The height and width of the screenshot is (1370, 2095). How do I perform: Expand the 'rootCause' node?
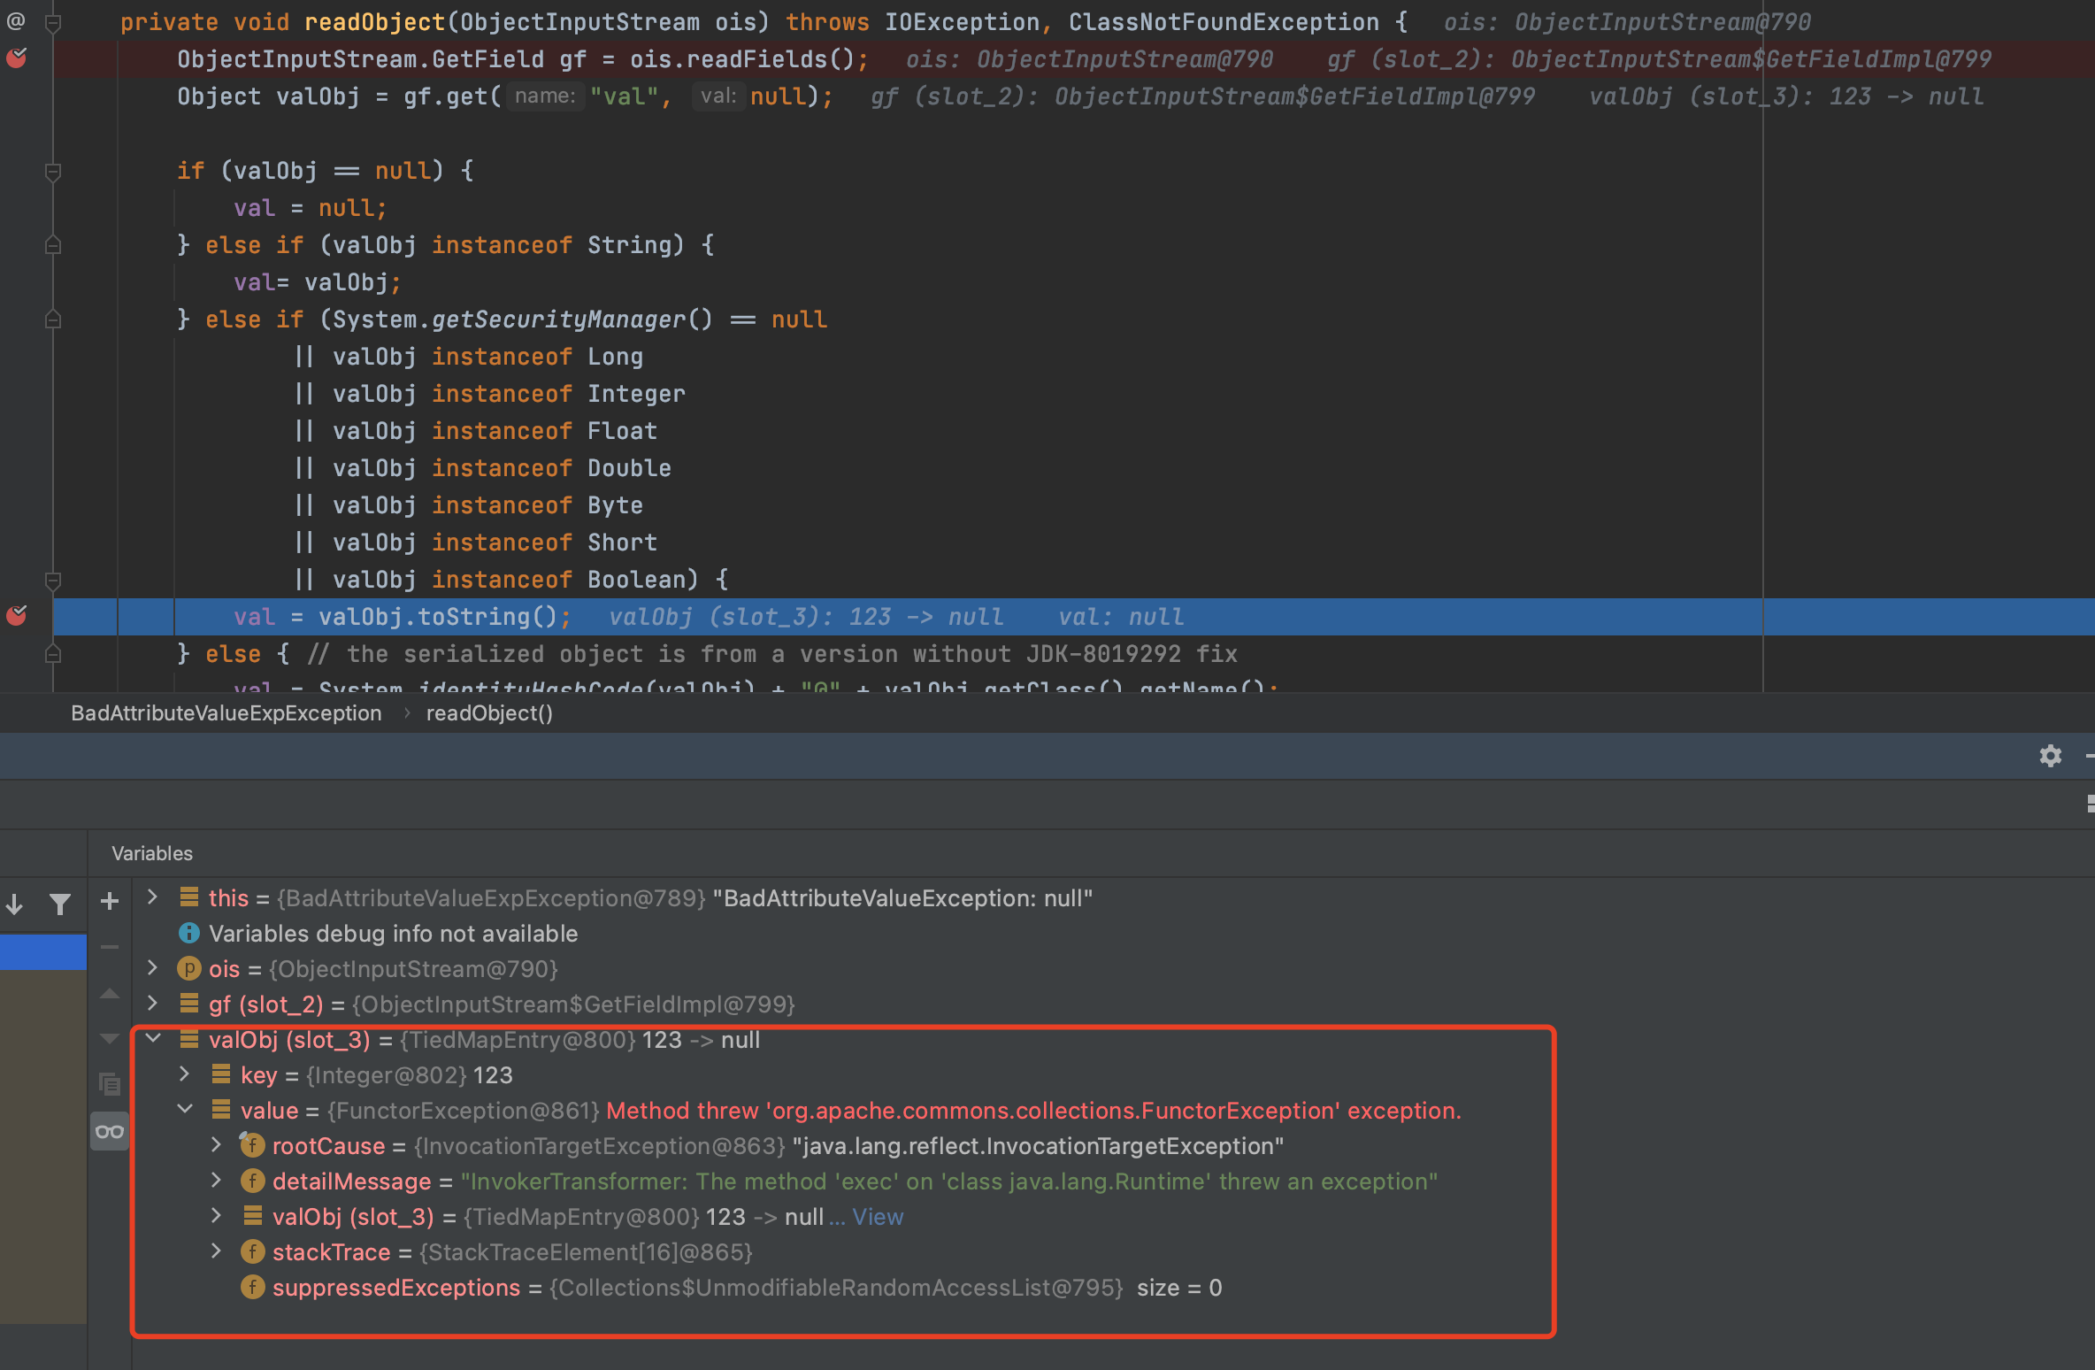216,1144
